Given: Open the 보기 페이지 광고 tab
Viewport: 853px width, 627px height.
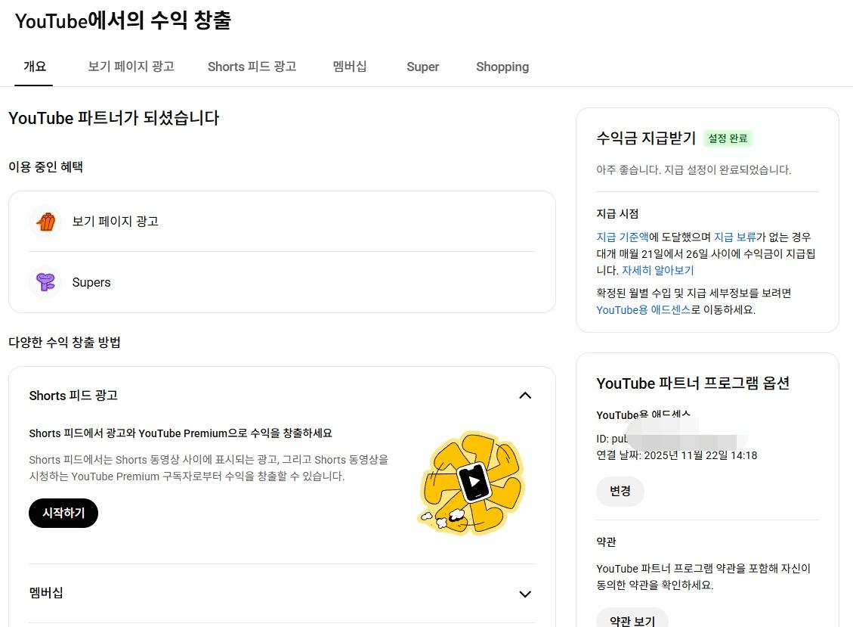Looking at the screenshot, I should (131, 67).
